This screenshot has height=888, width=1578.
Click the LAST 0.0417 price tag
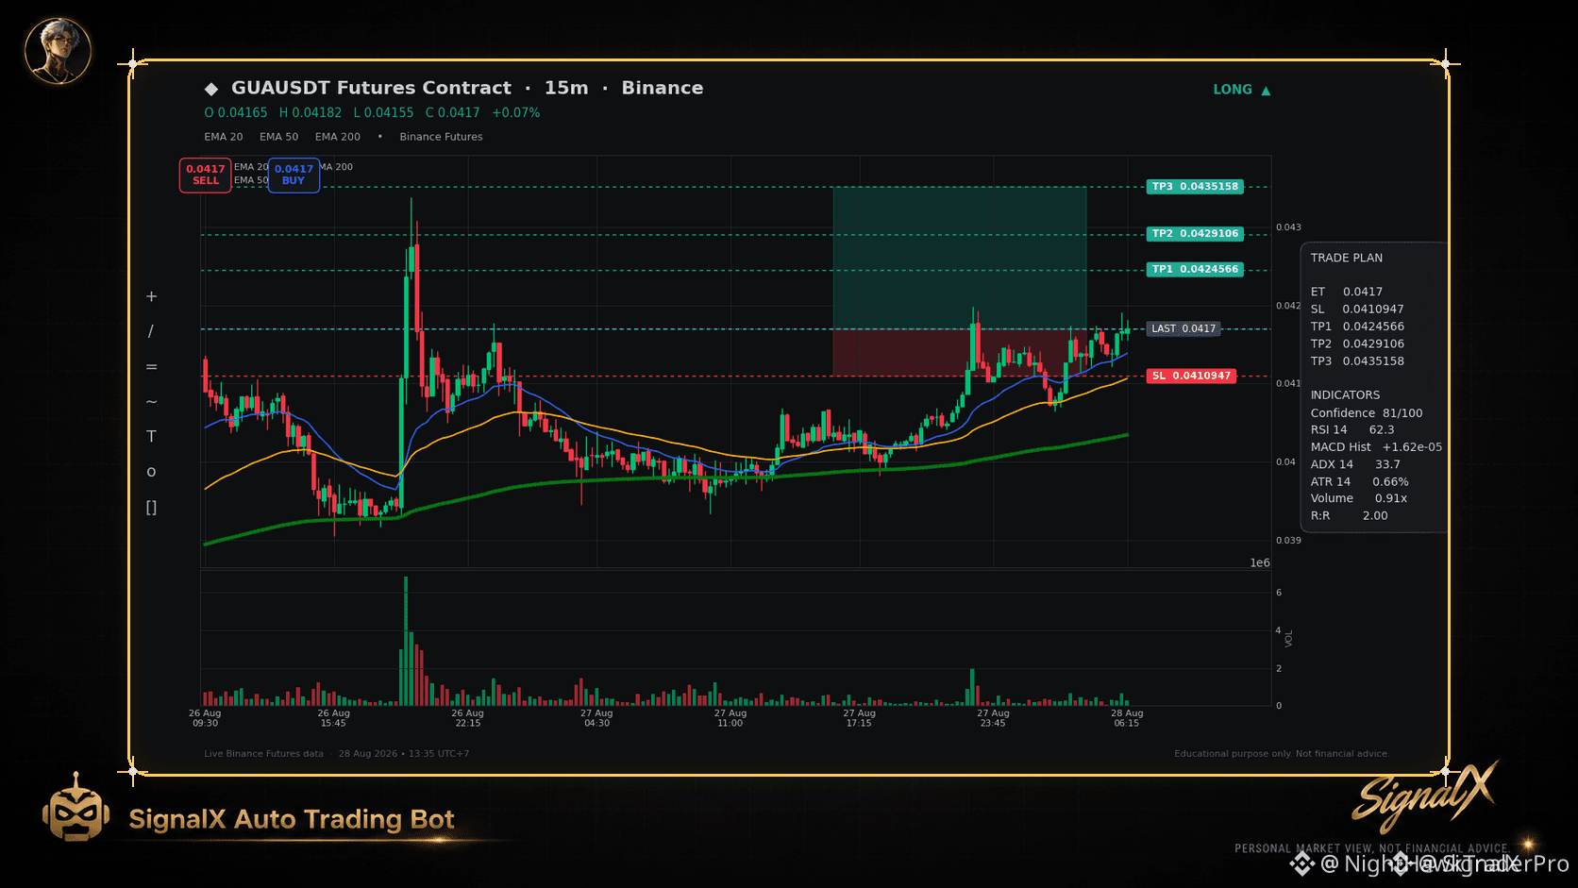1183,329
